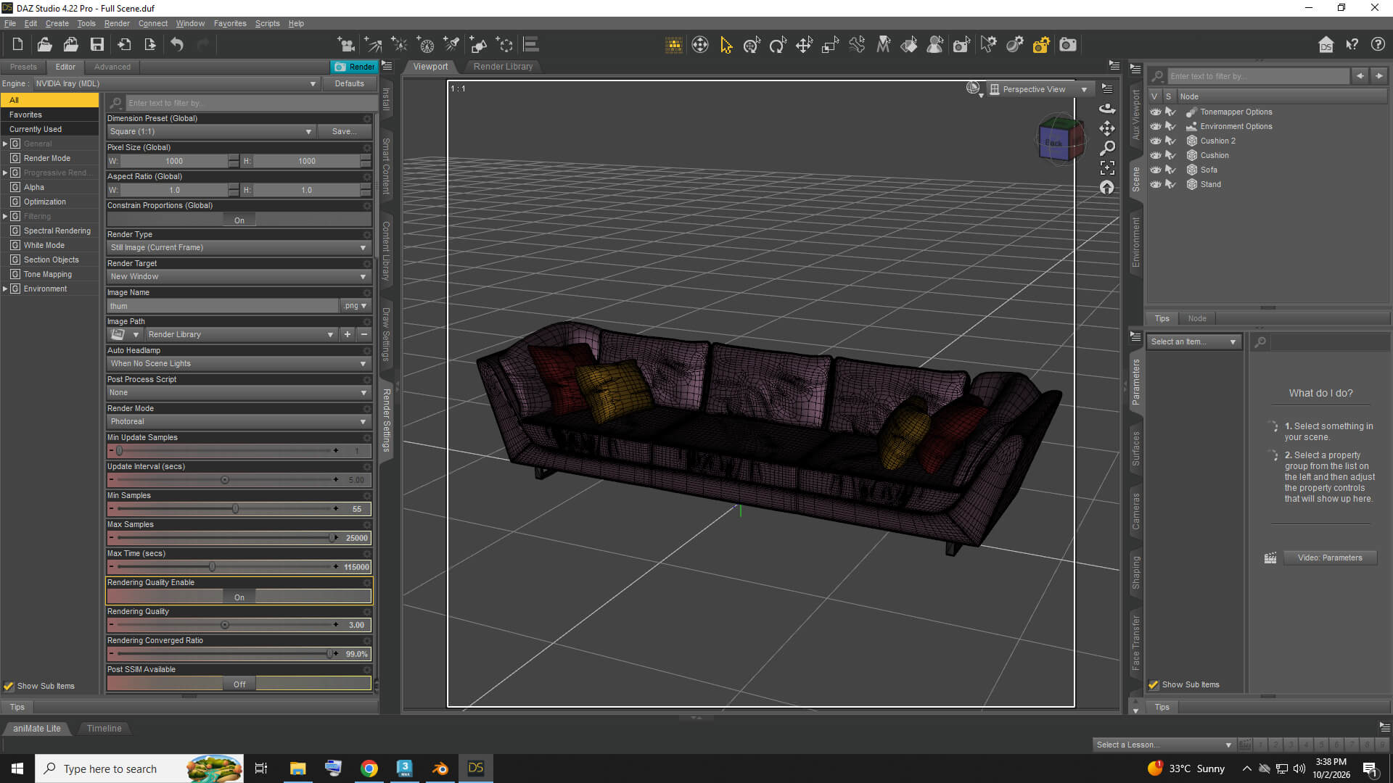Click the Render camera icon in toolbar
The image size is (1393, 783).
pos(1067,45)
